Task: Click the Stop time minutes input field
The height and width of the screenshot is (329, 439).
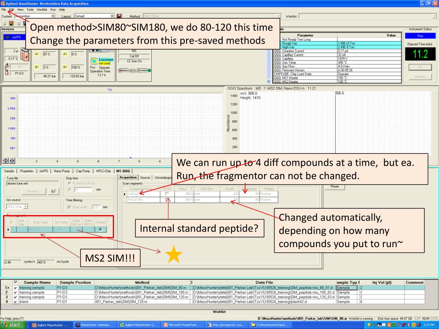Action: [x=82, y=189]
